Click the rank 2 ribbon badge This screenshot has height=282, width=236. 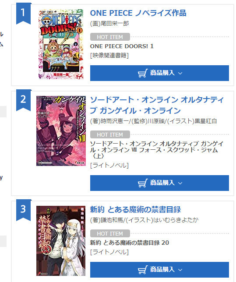[24, 100]
